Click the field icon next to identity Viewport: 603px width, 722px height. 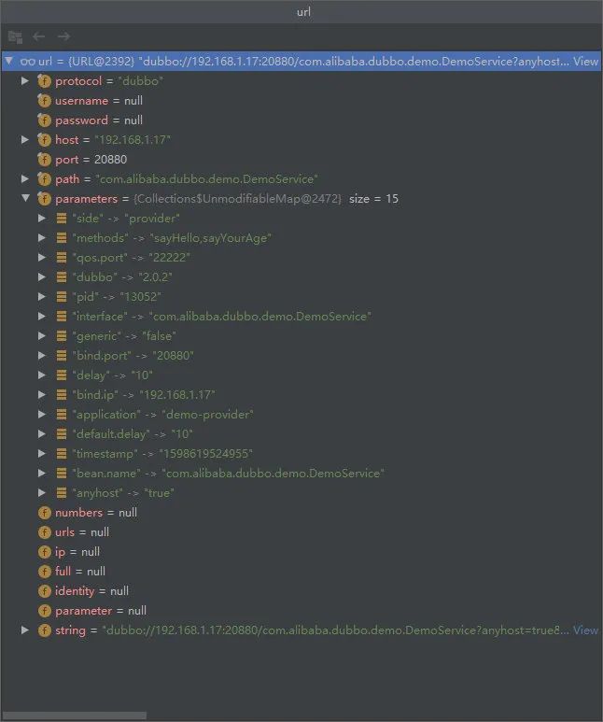coord(44,591)
